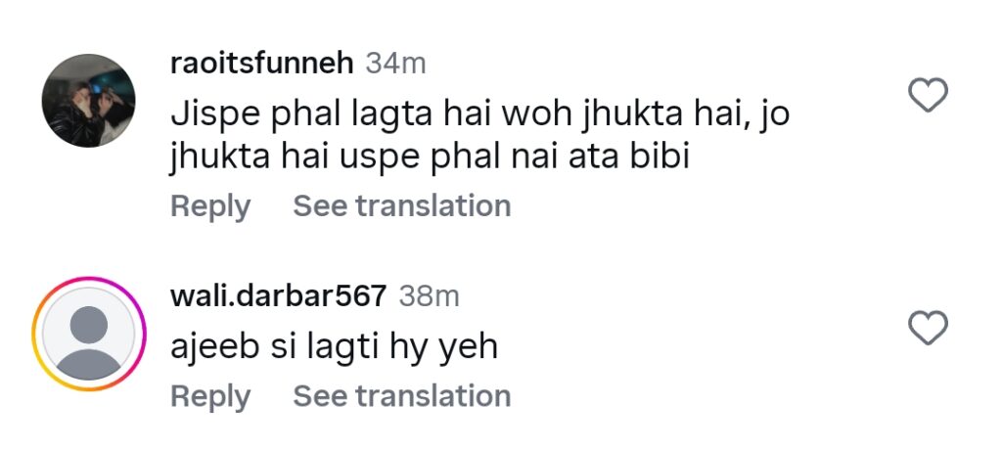1002x450 pixels.
Task: Click See translation under wali.darbar567's comment
Action: (x=402, y=395)
